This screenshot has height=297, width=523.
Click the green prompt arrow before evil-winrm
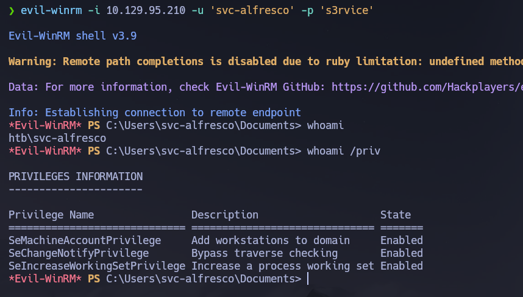point(12,11)
